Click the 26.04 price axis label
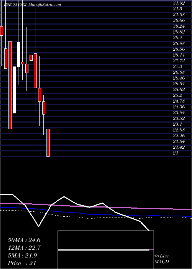The width and height of the screenshot is (192, 269). click(179, 84)
